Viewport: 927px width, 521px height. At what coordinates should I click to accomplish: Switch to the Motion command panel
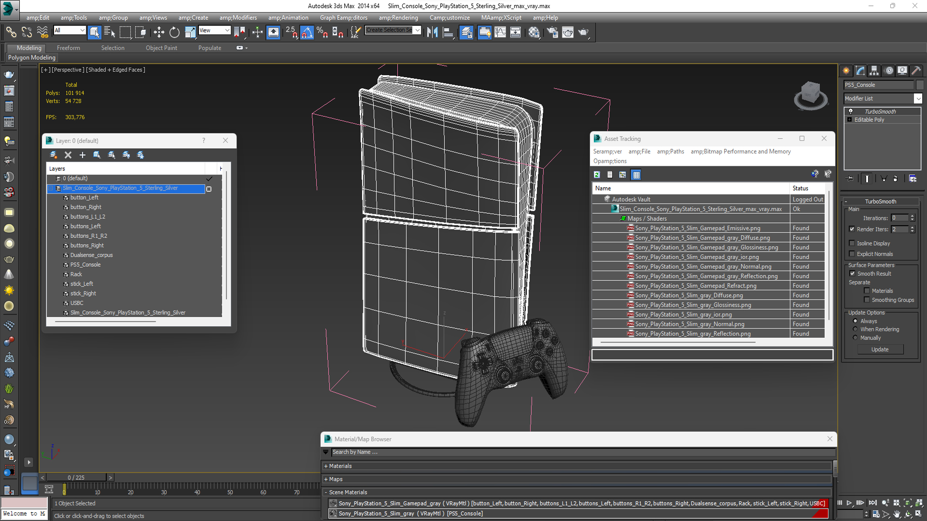tap(889, 70)
